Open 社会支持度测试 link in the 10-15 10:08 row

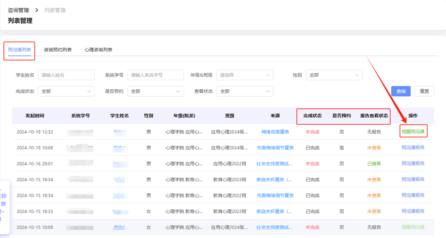(275, 228)
